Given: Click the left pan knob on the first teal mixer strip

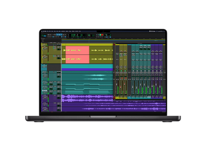Looking at the screenshot, I should click(132, 75).
